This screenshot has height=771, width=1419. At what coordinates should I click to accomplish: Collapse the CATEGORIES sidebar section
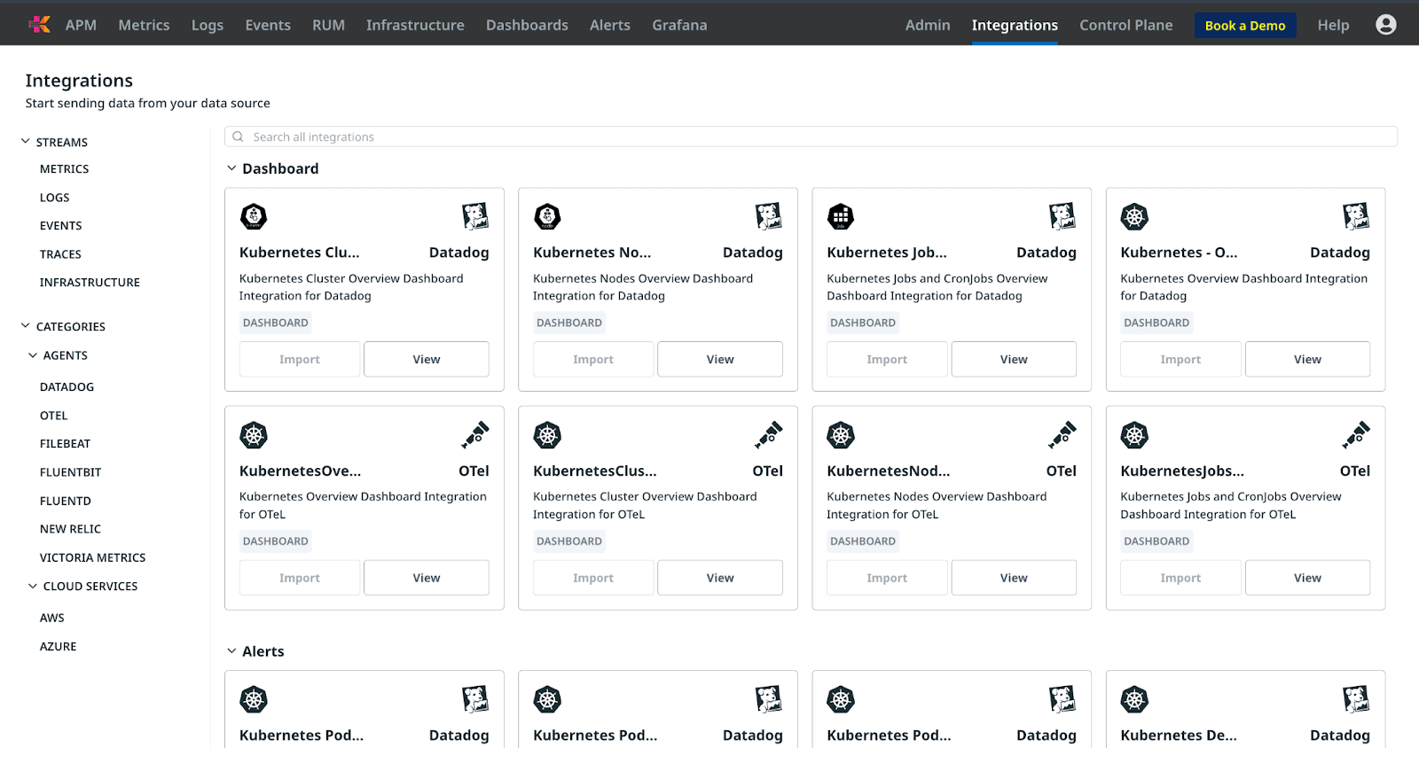[26, 326]
